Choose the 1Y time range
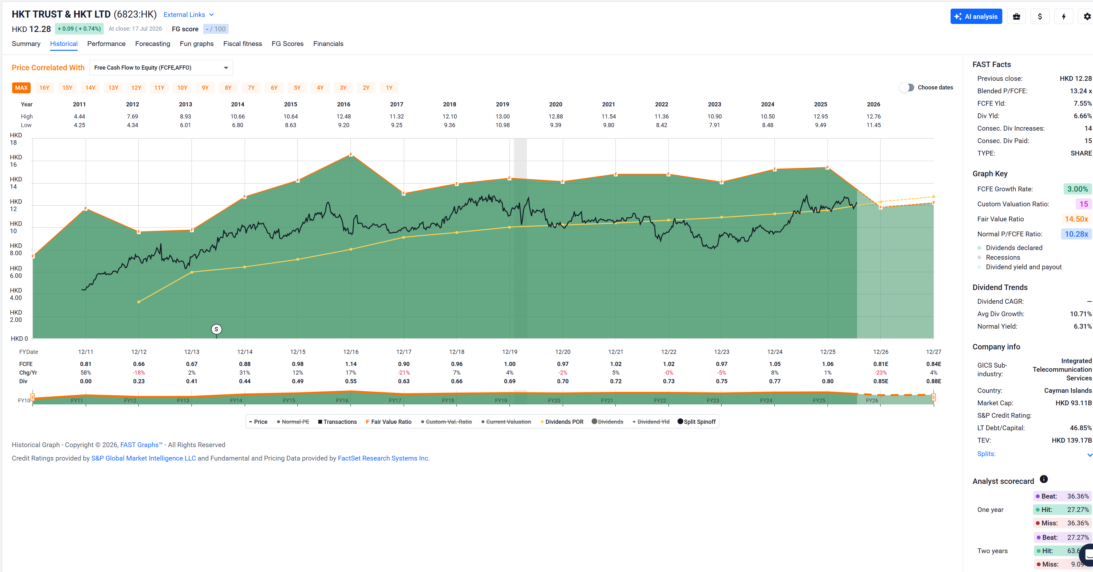This screenshot has width=1093, height=572. click(389, 88)
